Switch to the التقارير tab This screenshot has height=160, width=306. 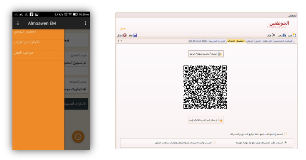pos(249,41)
